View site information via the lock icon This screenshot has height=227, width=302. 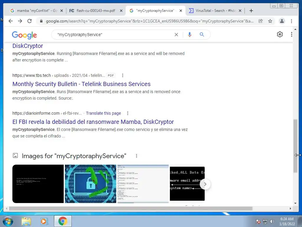[x=41, y=21]
